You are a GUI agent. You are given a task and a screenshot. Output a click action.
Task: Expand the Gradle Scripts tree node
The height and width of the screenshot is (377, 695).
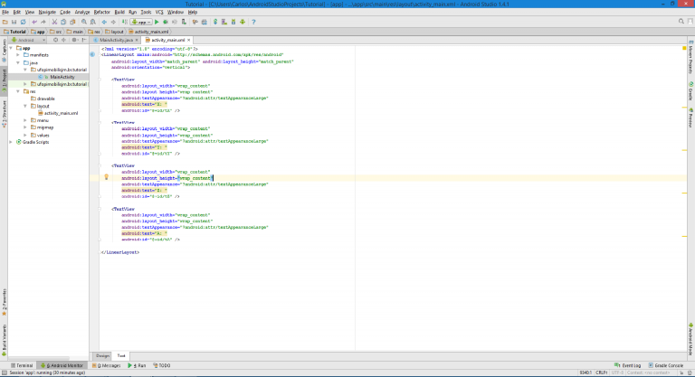point(13,142)
